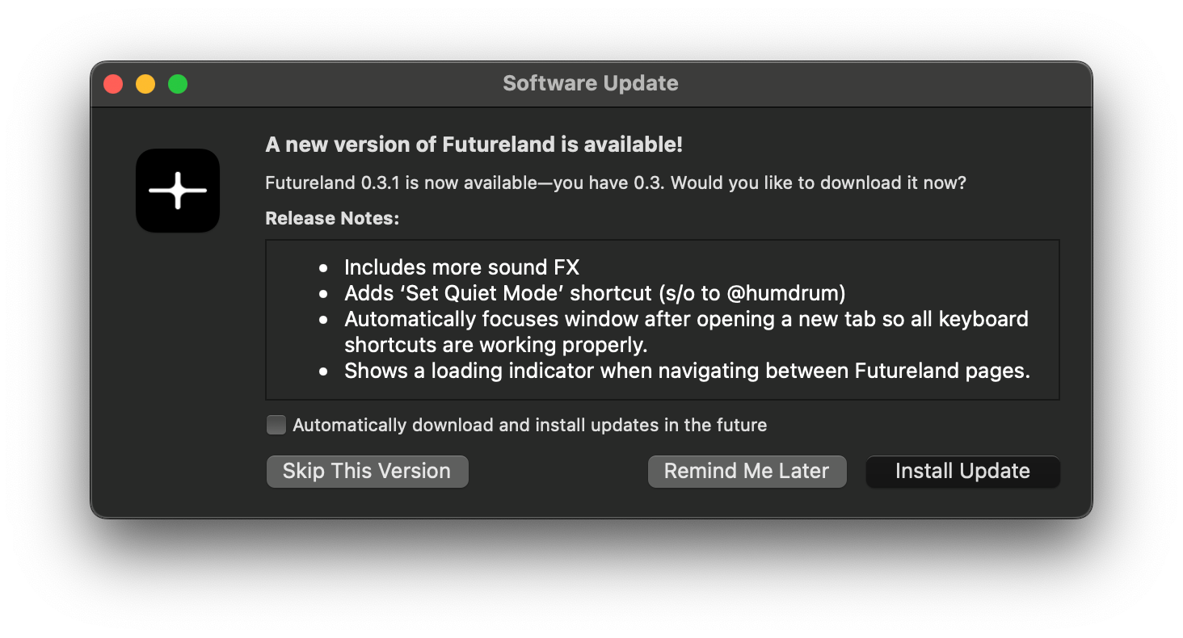Select the Software Update title text
This screenshot has width=1183, height=638.
point(591,82)
